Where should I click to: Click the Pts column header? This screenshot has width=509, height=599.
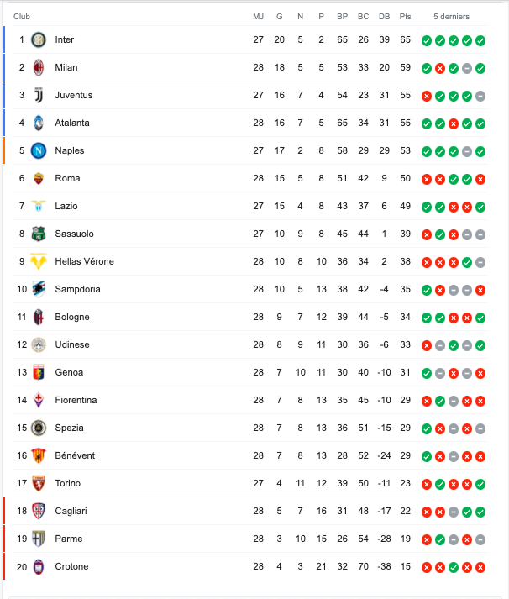406,17
